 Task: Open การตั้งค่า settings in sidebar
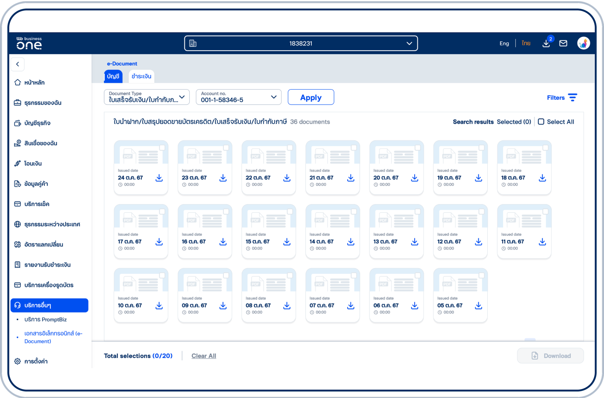pyautogui.click(x=36, y=361)
